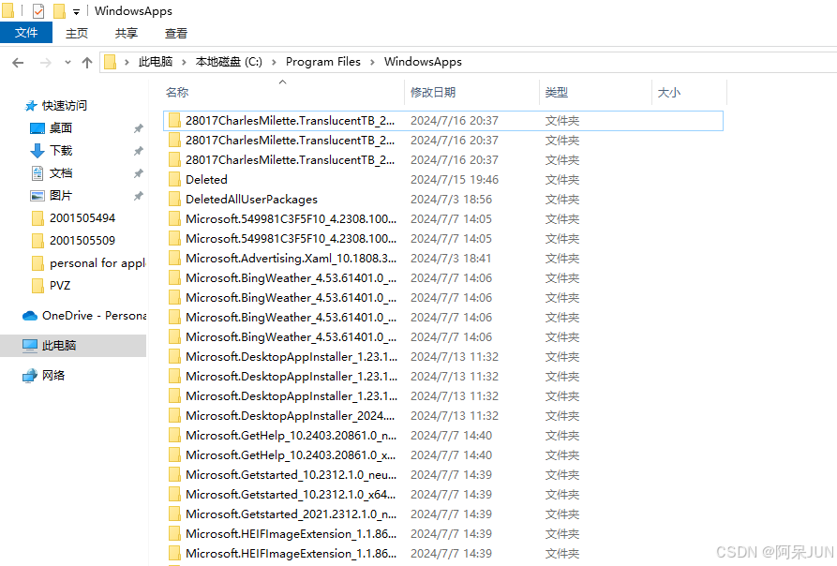Open the 文件 ribbon tab
This screenshot has height=566, width=837.
click(x=26, y=33)
